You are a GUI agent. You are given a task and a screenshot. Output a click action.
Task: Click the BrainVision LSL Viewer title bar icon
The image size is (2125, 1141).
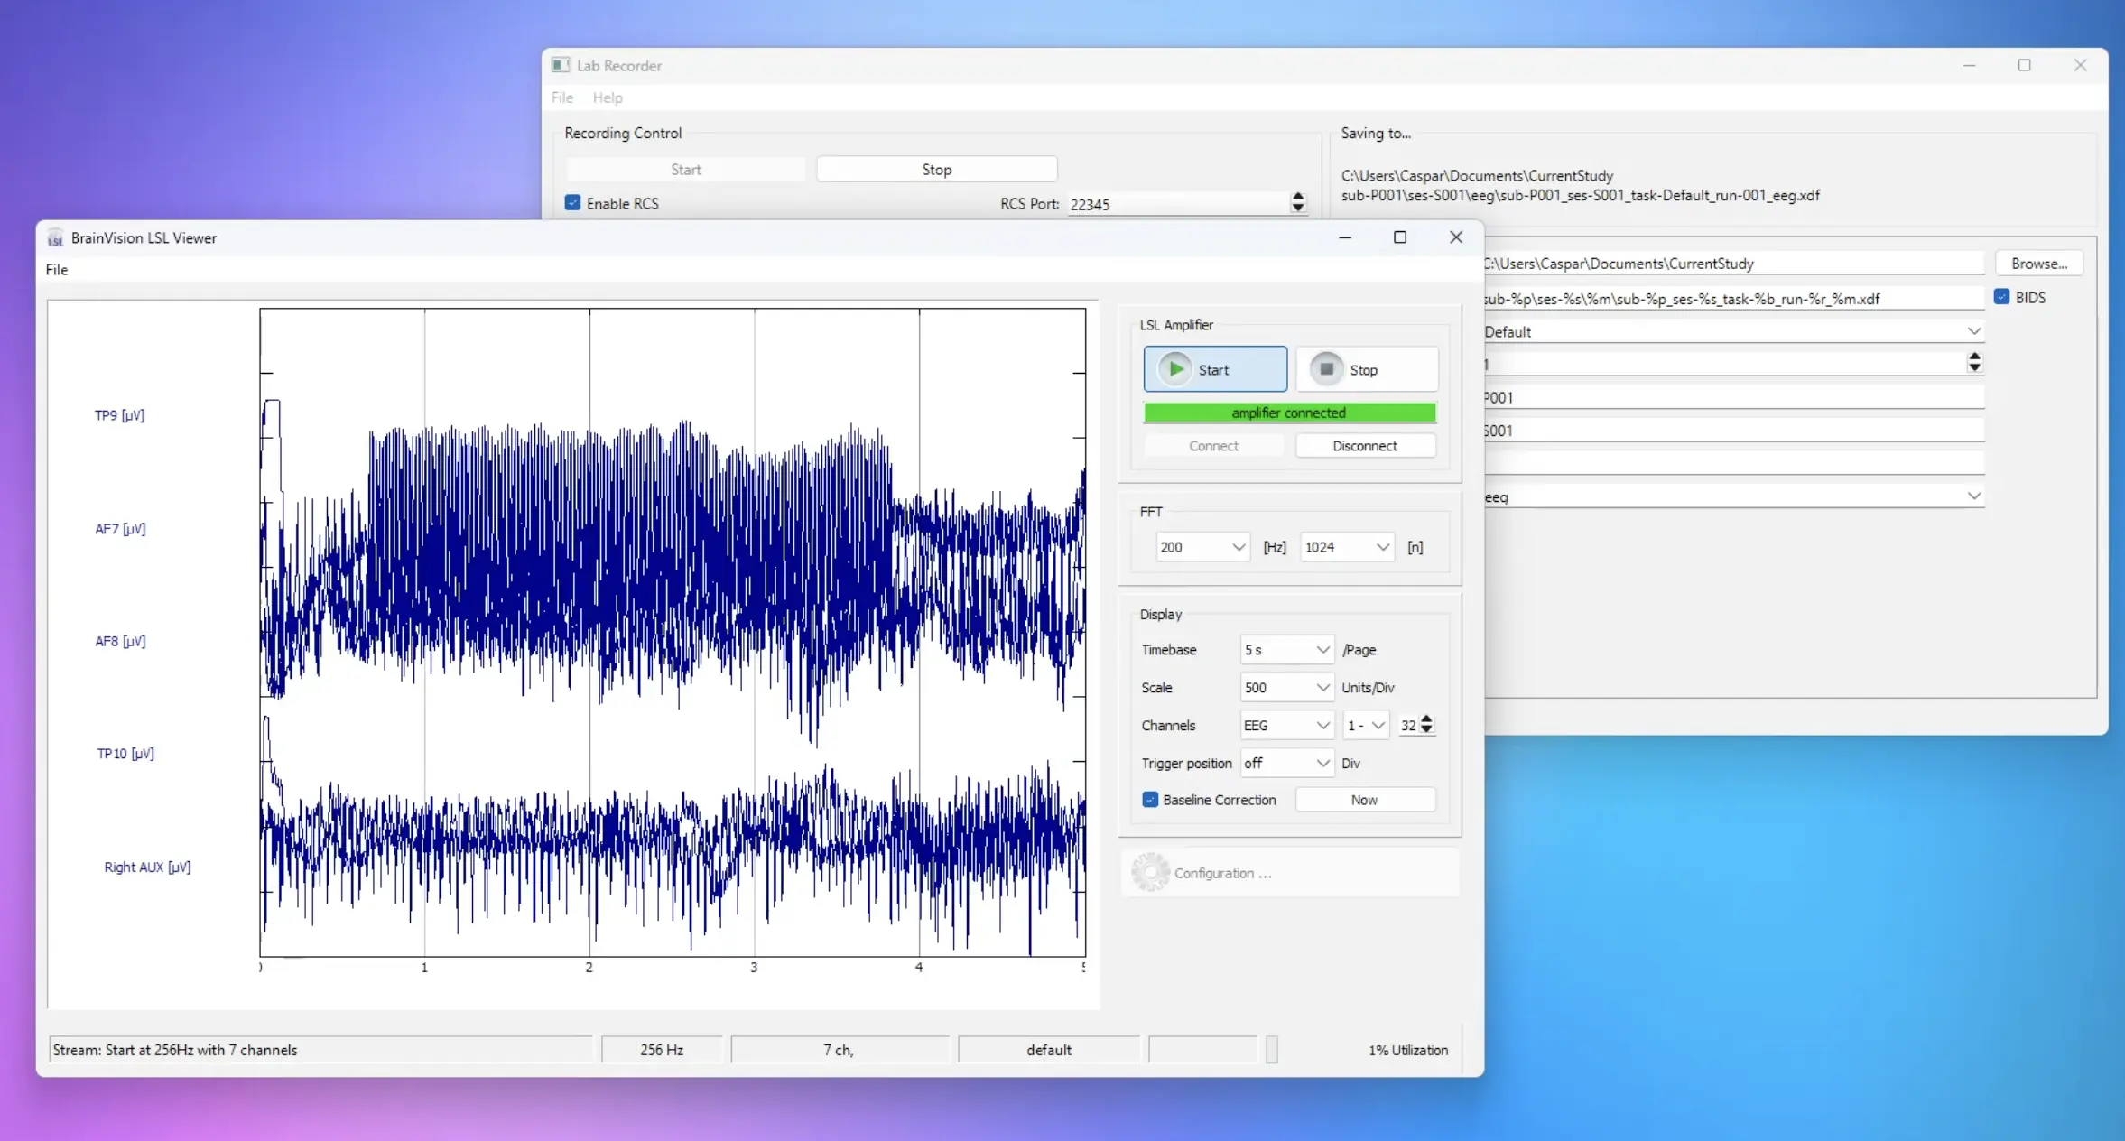click(x=55, y=238)
